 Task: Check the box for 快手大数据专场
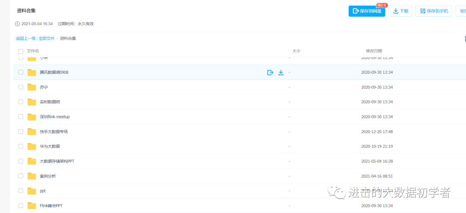[21, 132]
